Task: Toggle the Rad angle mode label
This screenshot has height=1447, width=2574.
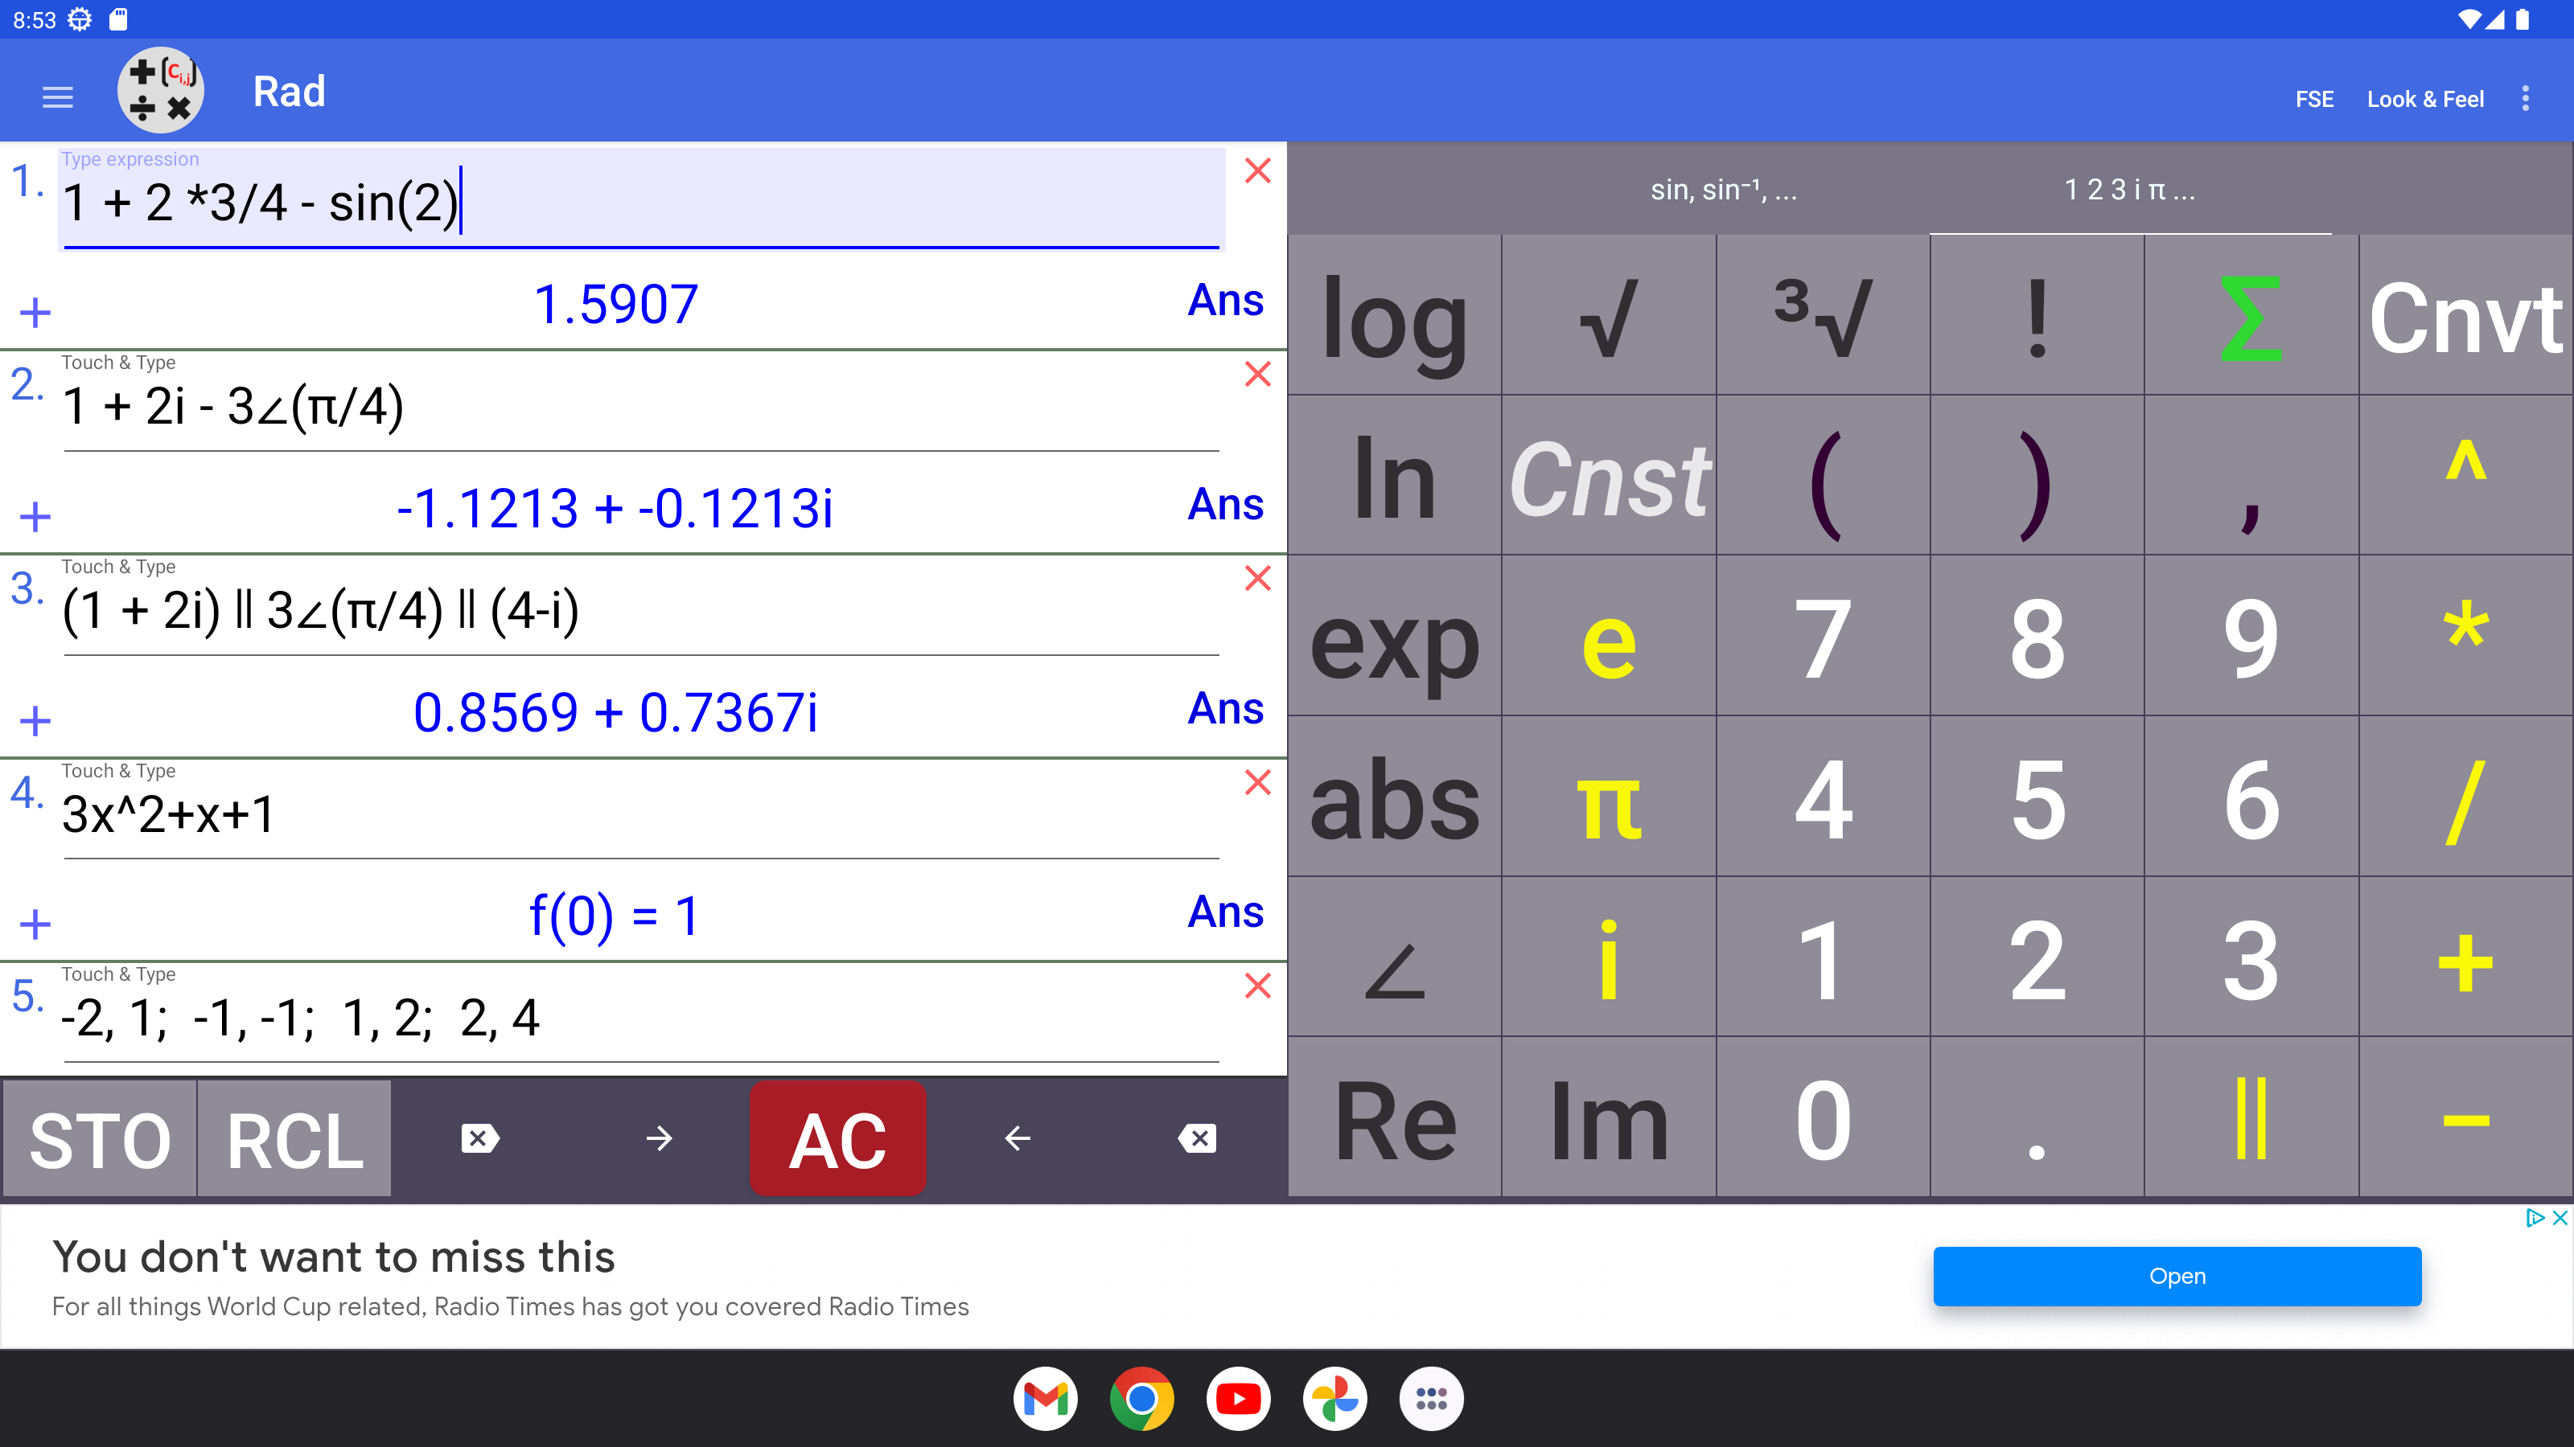Action: click(x=289, y=92)
